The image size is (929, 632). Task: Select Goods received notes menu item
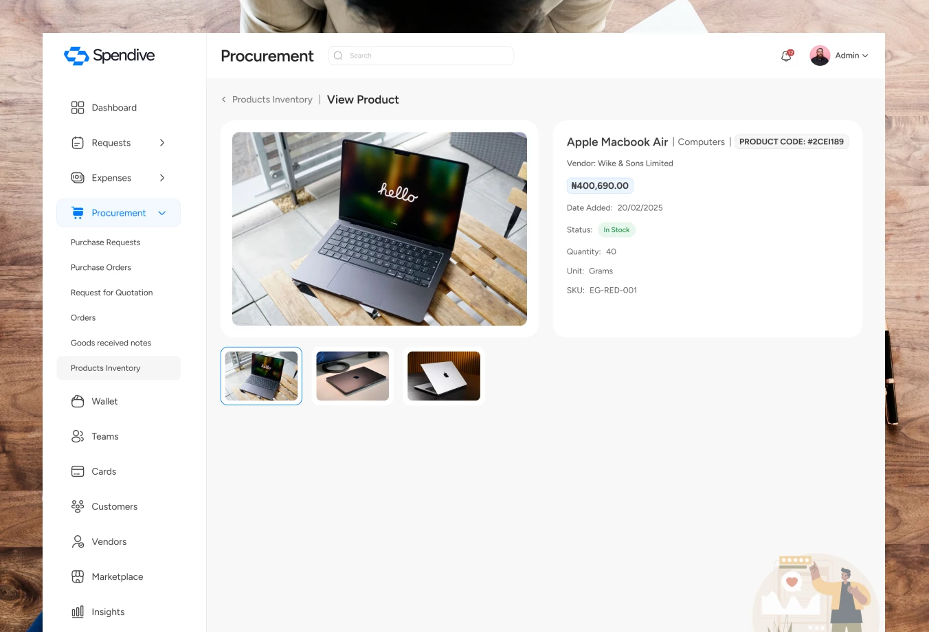pos(111,343)
